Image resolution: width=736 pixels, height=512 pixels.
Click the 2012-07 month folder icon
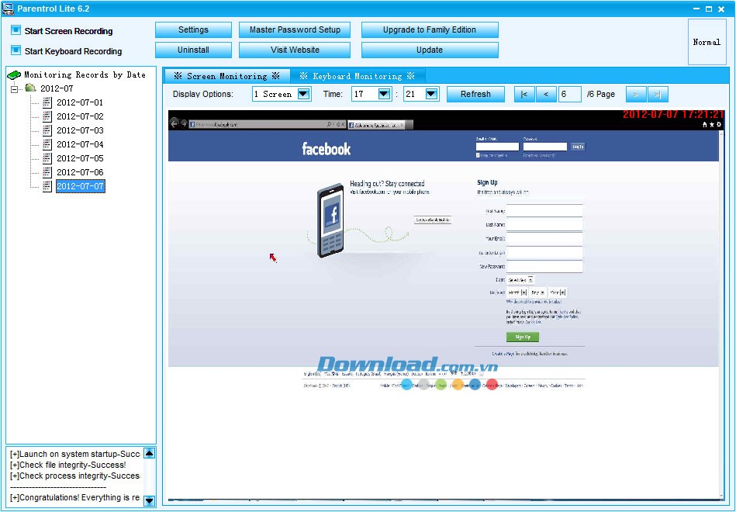30,88
